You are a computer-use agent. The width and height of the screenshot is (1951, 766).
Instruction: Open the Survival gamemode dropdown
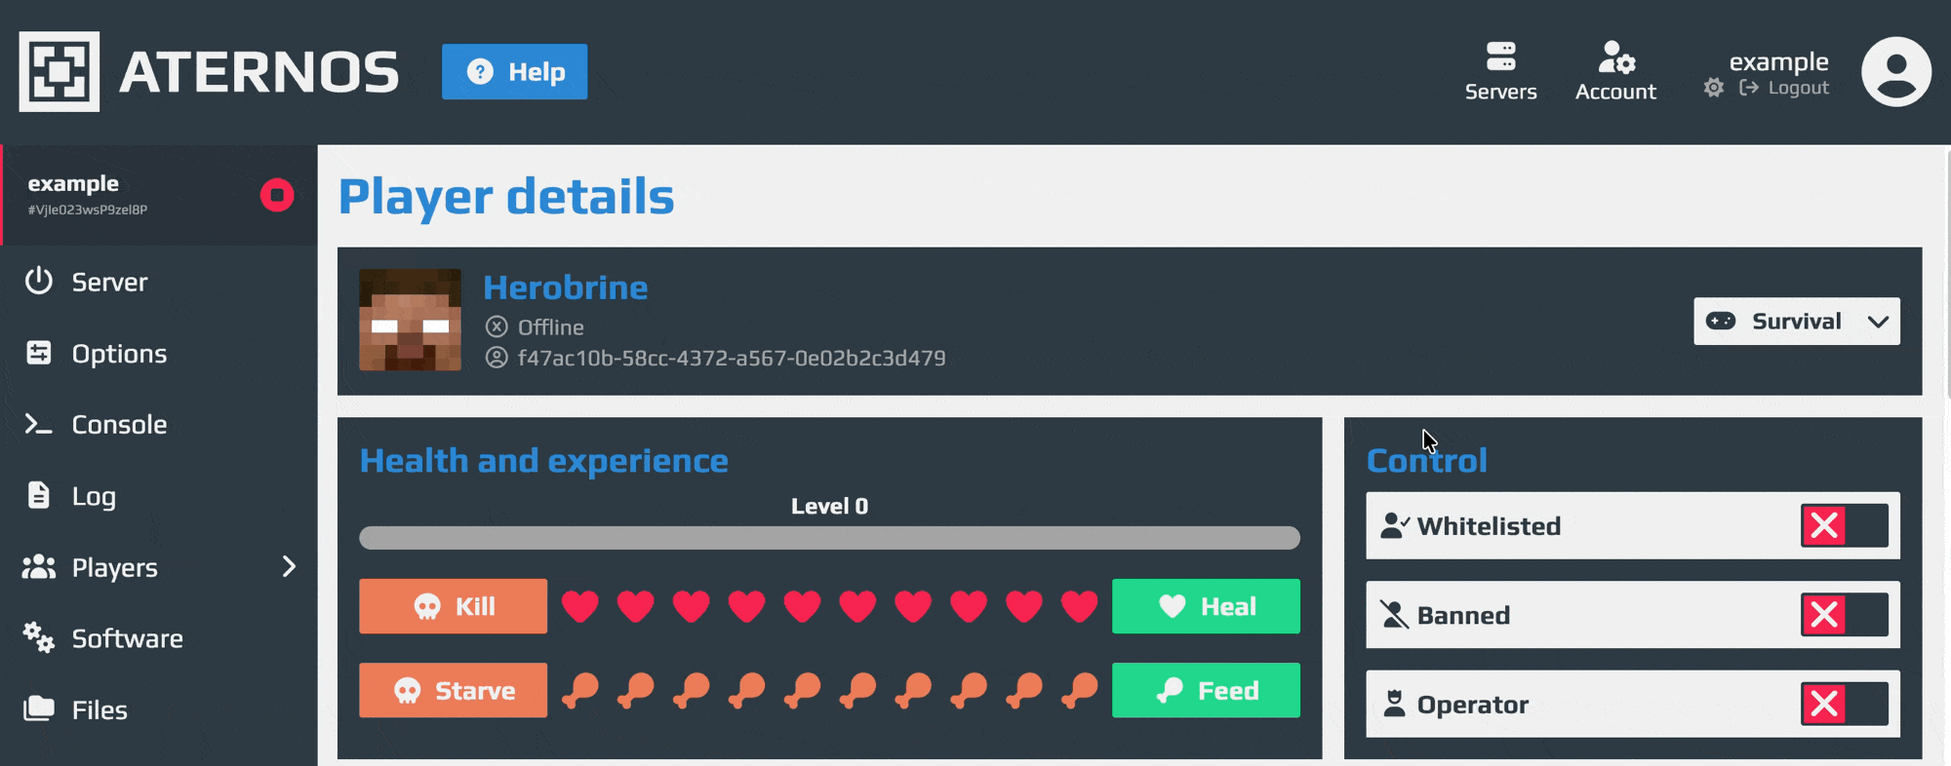pos(1796,322)
